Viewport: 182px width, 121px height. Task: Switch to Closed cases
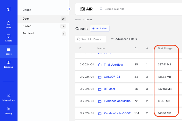coord(27,26)
